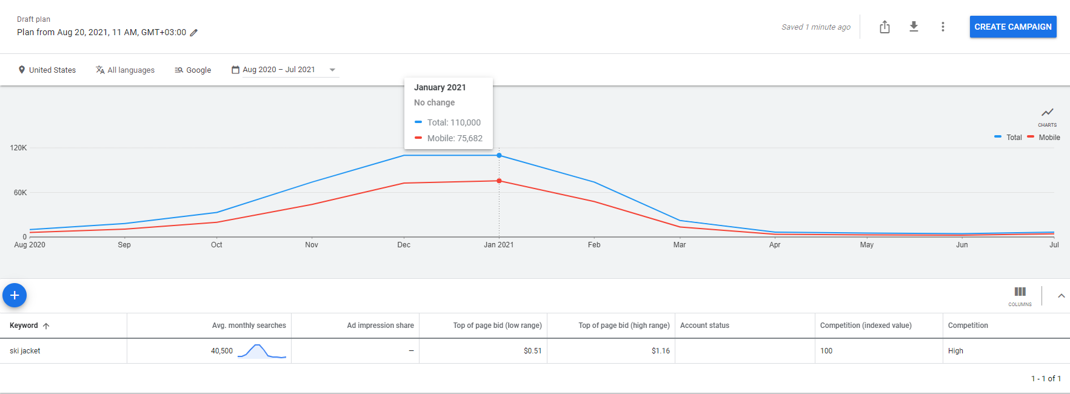Click the blue plus add keywords button

click(15, 295)
